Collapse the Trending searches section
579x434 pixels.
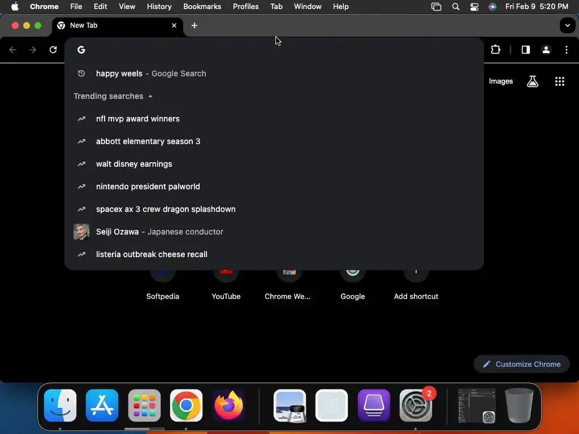(150, 96)
